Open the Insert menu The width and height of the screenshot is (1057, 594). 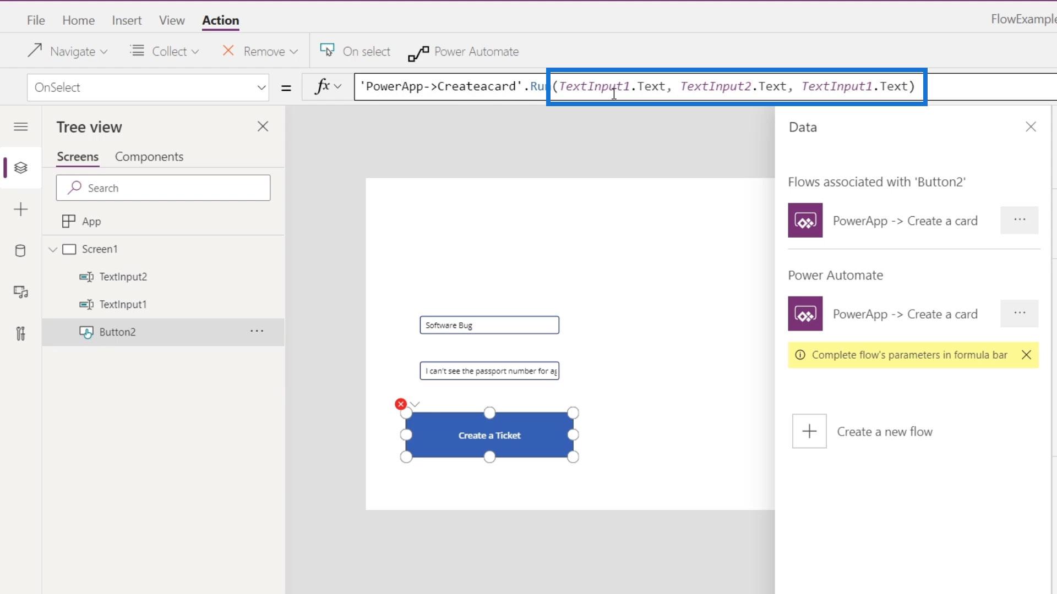point(127,20)
